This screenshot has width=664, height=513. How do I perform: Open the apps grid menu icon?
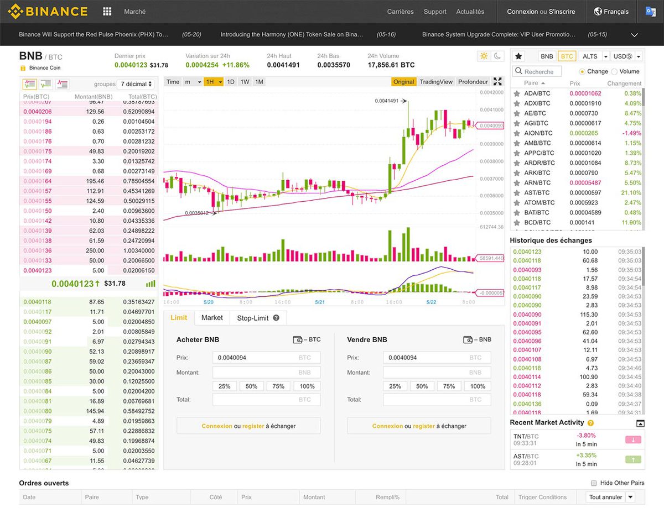(107, 12)
